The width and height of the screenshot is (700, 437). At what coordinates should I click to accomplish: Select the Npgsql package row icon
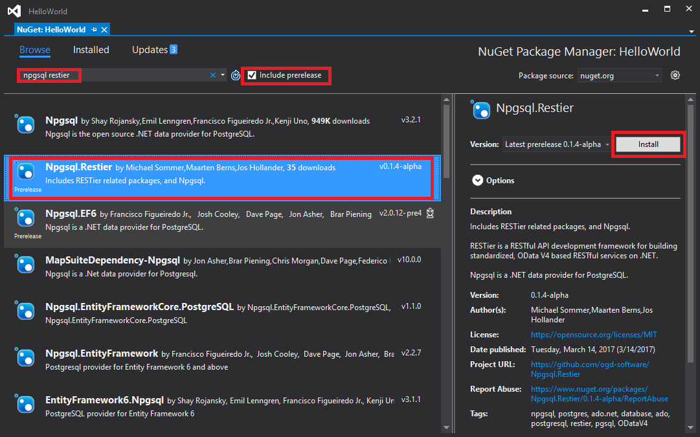pos(25,124)
